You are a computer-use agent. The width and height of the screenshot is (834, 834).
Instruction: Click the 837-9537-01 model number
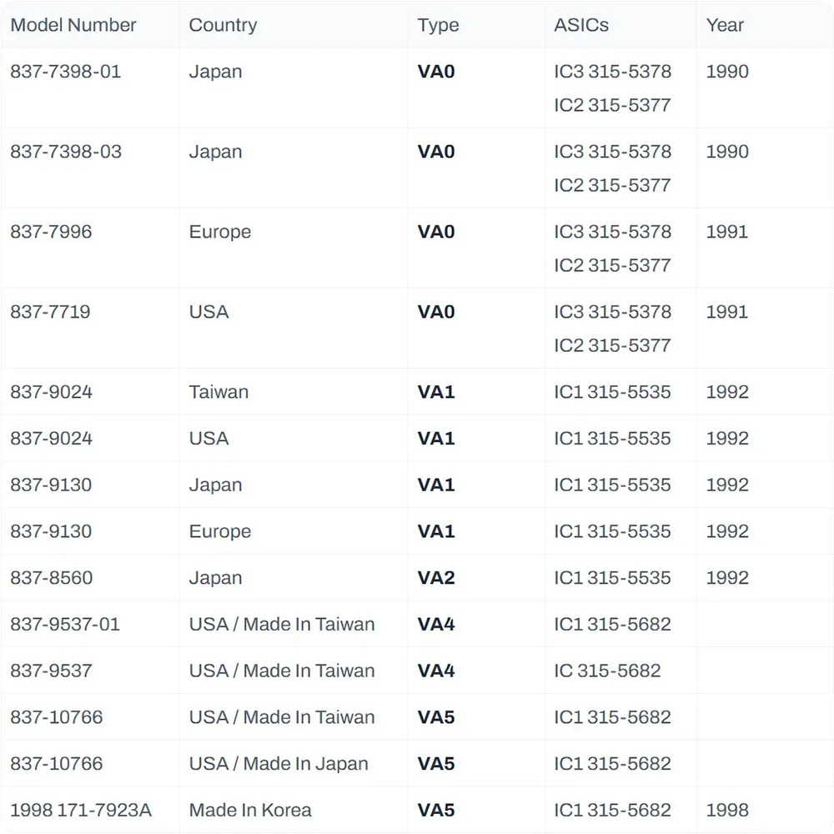coord(65,625)
